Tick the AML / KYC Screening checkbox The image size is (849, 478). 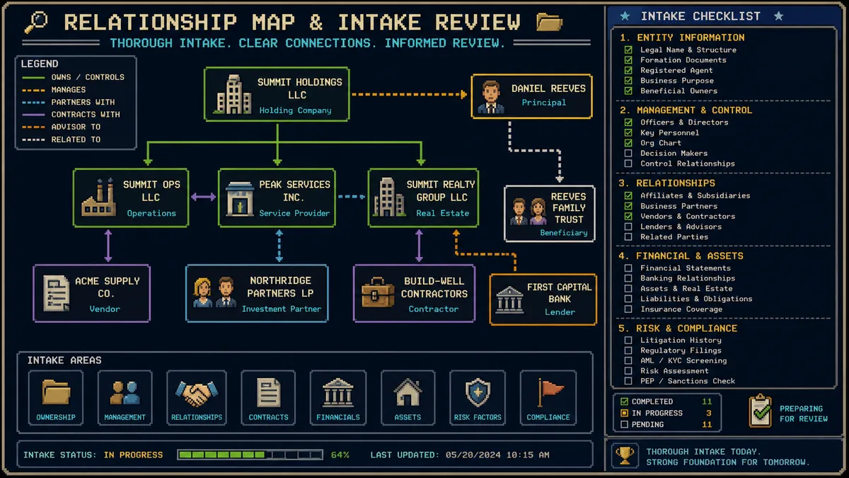coord(628,360)
